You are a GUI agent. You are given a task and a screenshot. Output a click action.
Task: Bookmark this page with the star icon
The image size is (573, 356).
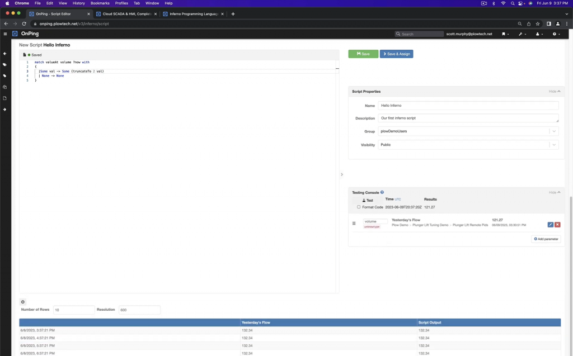tap(538, 23)
